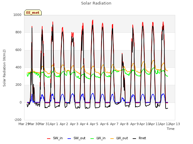Click the Apr 3 x-axis date label

(74, 124)
